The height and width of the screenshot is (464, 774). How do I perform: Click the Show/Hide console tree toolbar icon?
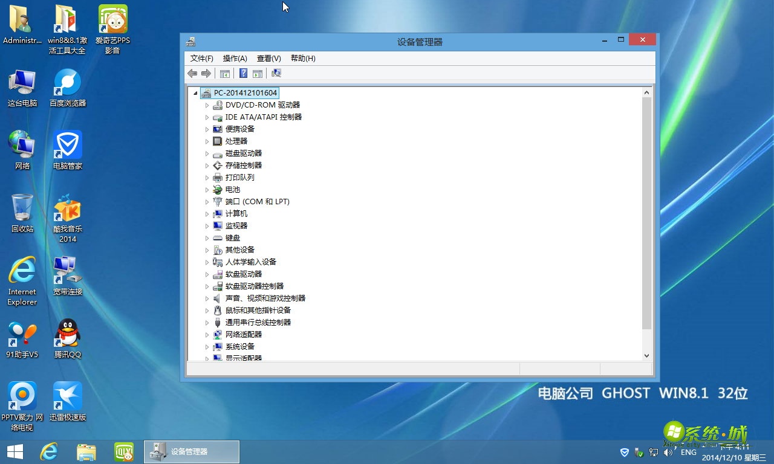[224, 73]
